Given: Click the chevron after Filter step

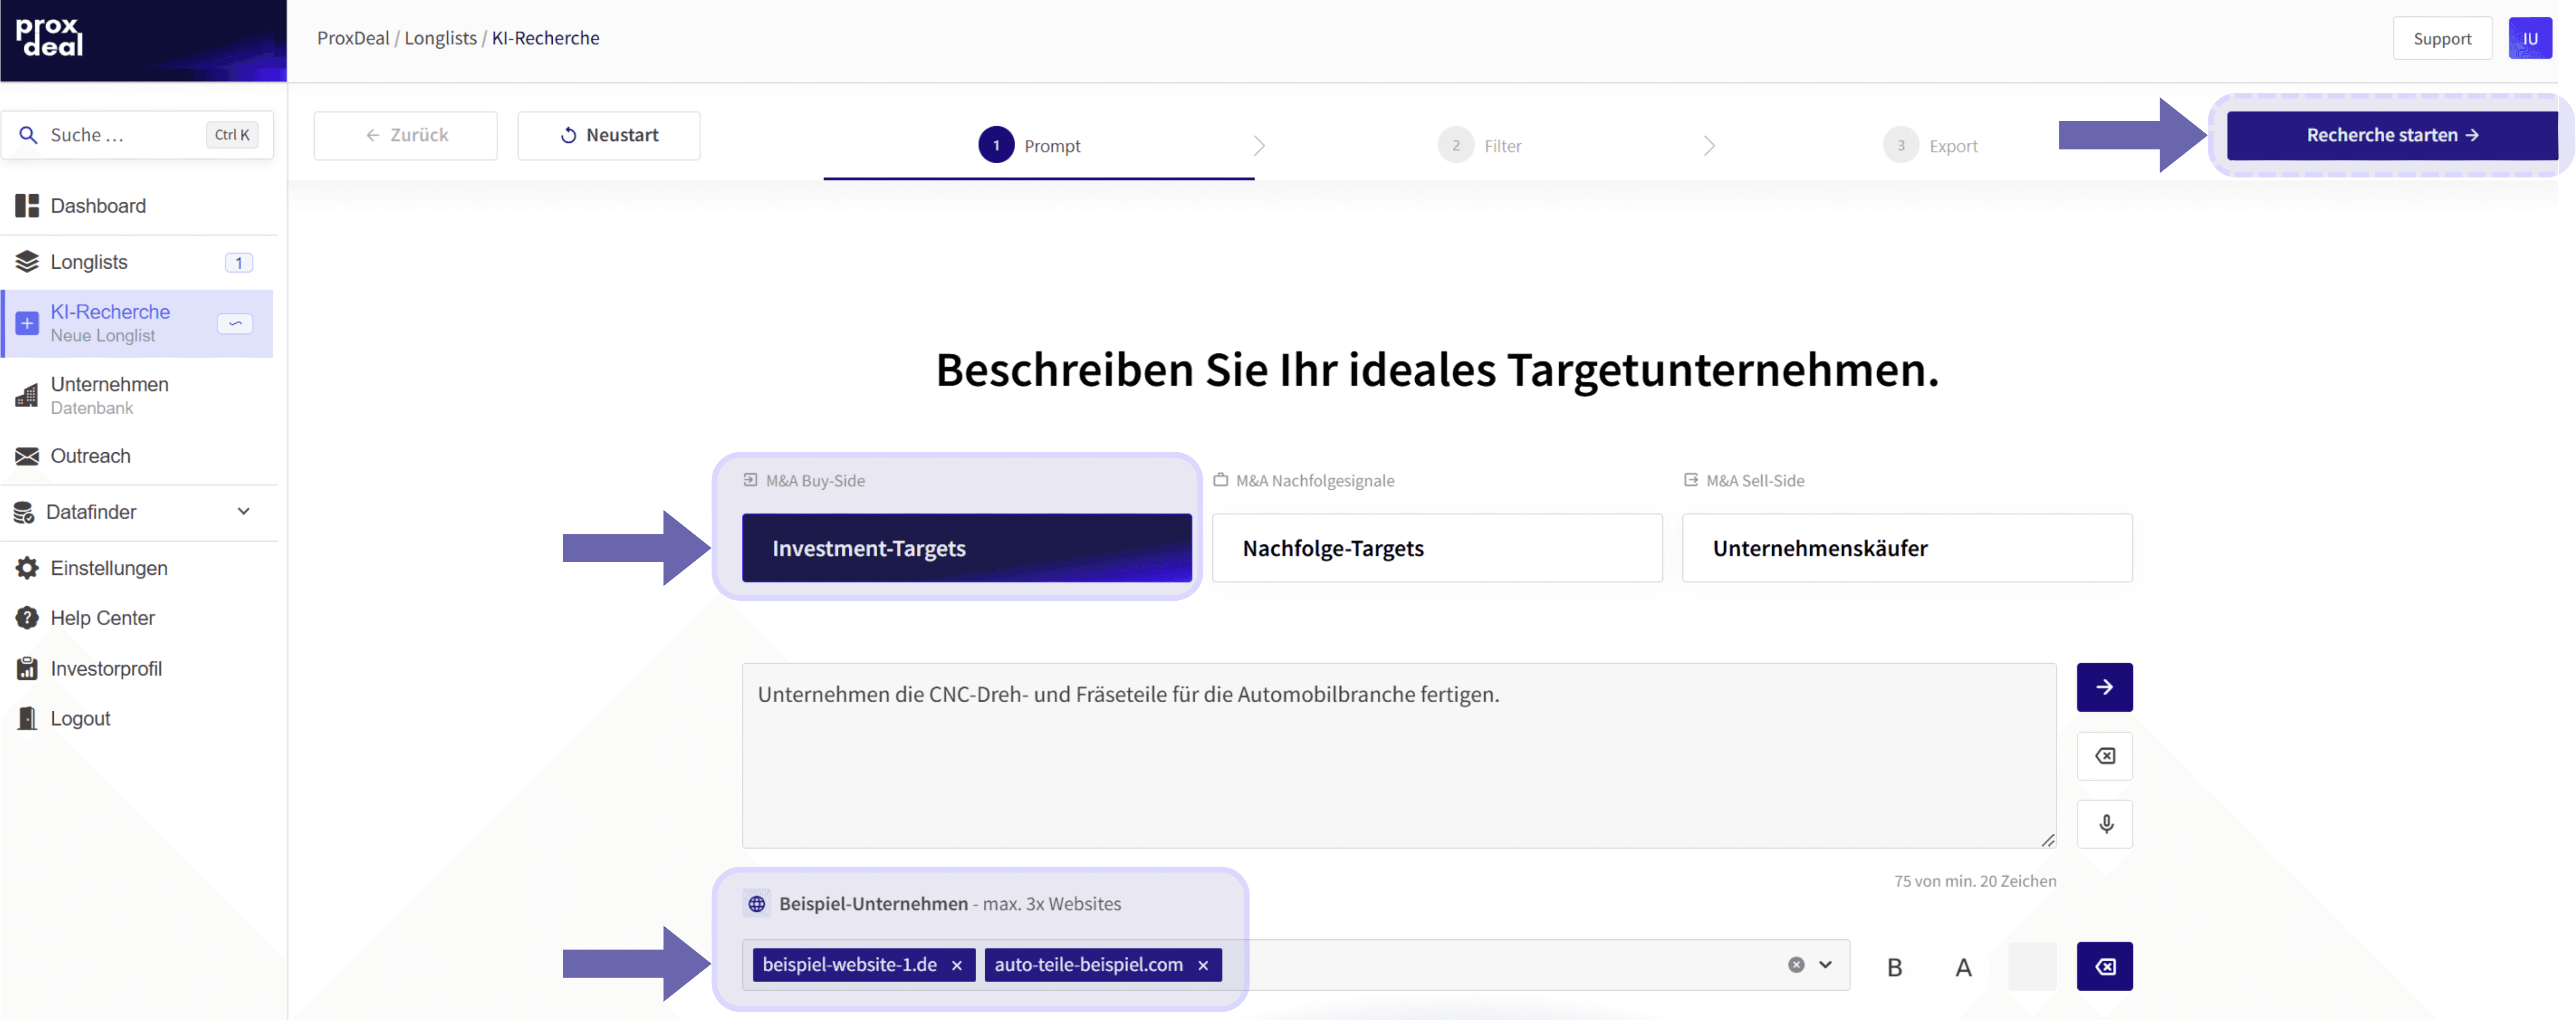Looking at the screenshot, I should click(x=1709, y=146).
